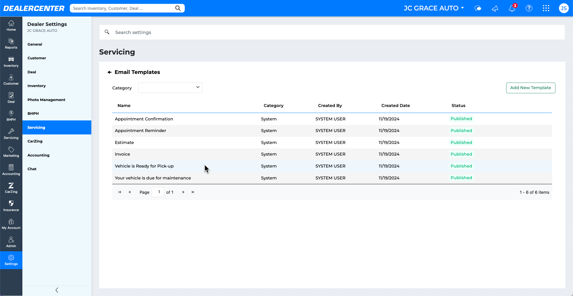The height and width of the screenshot is (296, 573).
Task: Open the JC GRACE AUTO dealer dropdown
Action: click(434, 8)
